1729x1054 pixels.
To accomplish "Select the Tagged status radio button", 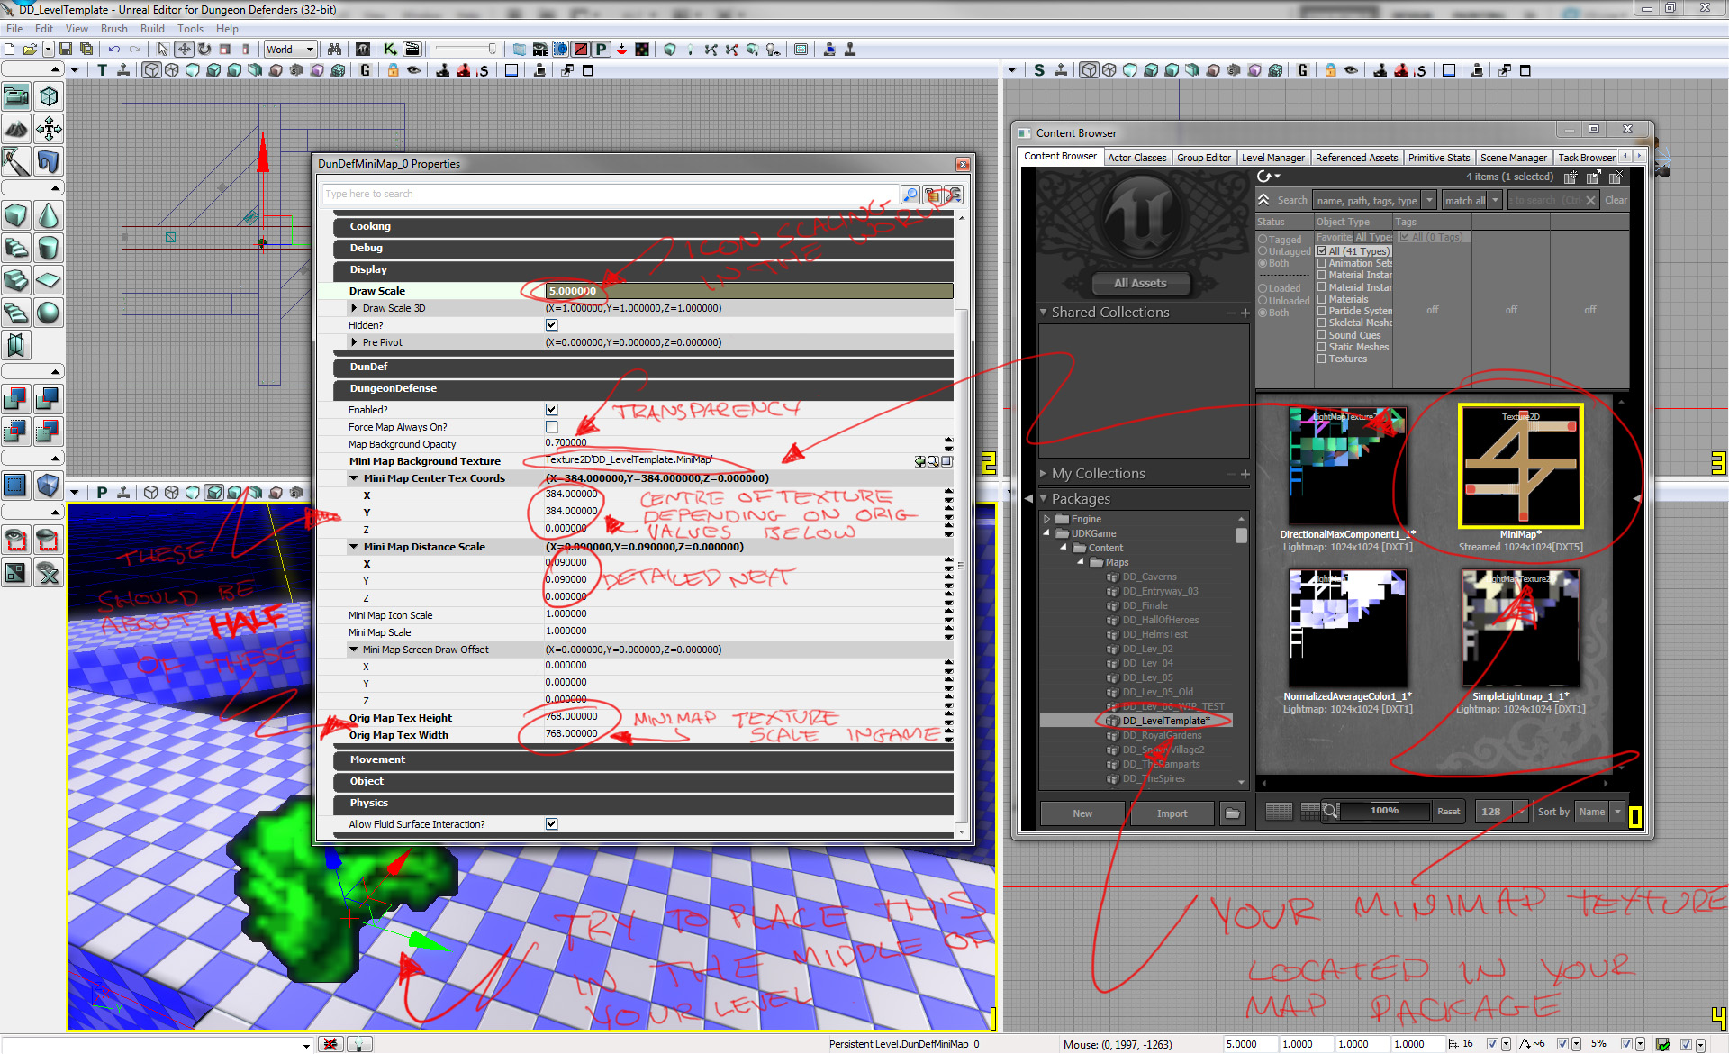I will tap(1263, 240).
